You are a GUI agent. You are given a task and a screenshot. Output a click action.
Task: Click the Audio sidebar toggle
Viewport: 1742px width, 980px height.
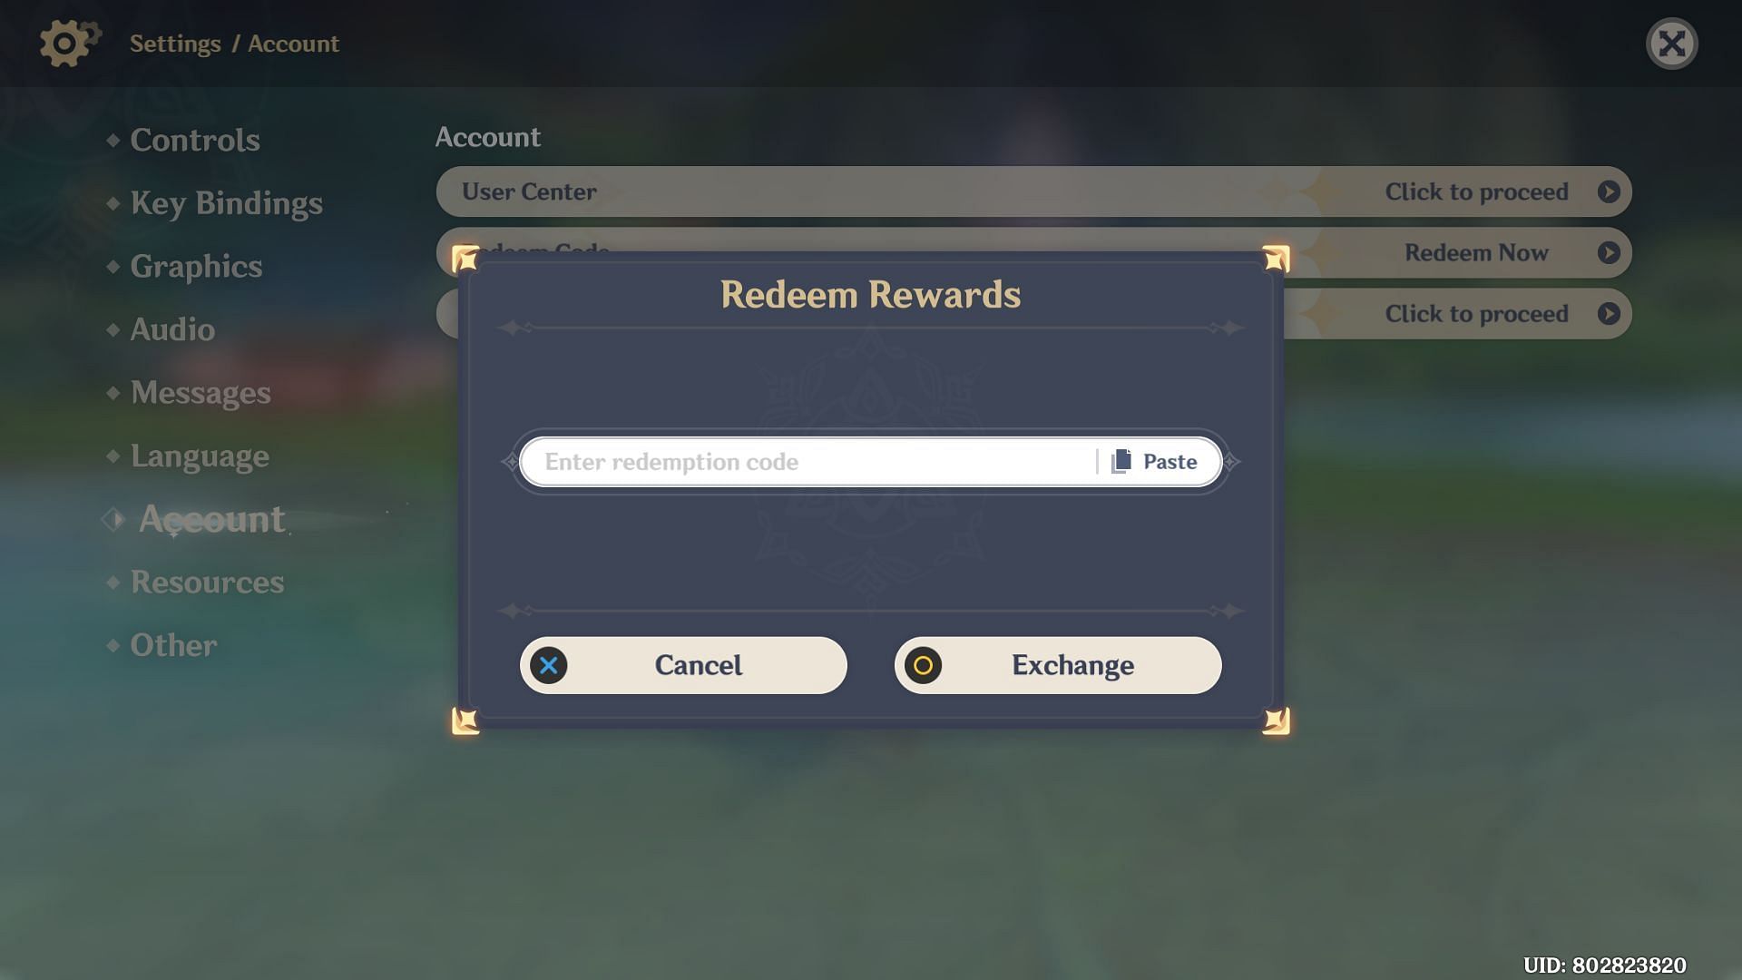(x=172, y=330)
